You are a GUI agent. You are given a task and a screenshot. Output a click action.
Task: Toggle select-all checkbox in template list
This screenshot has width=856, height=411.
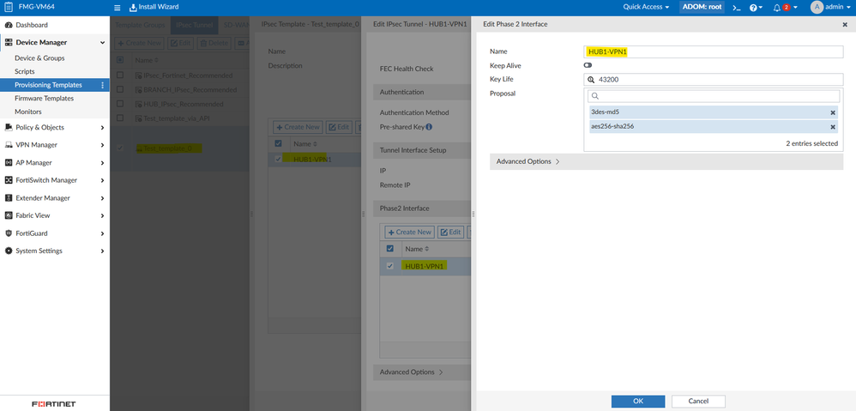[120, 60]
